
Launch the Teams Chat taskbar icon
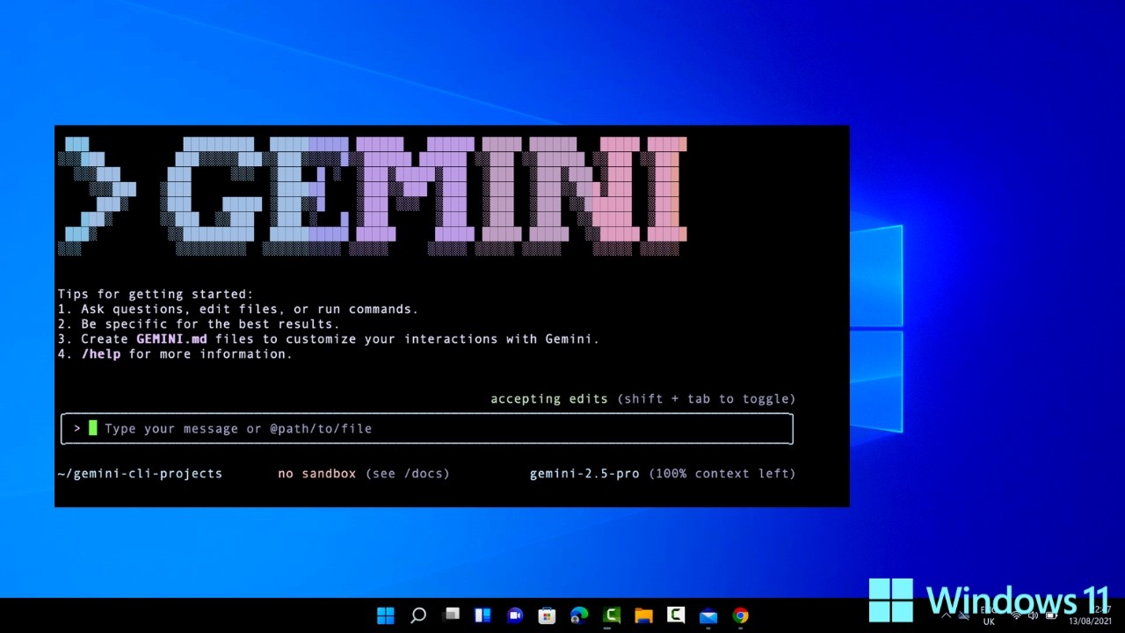click(x=515, y=615)
